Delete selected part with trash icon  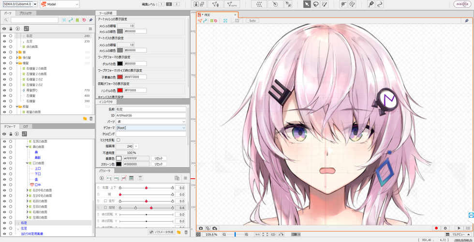tap(91, 119)
